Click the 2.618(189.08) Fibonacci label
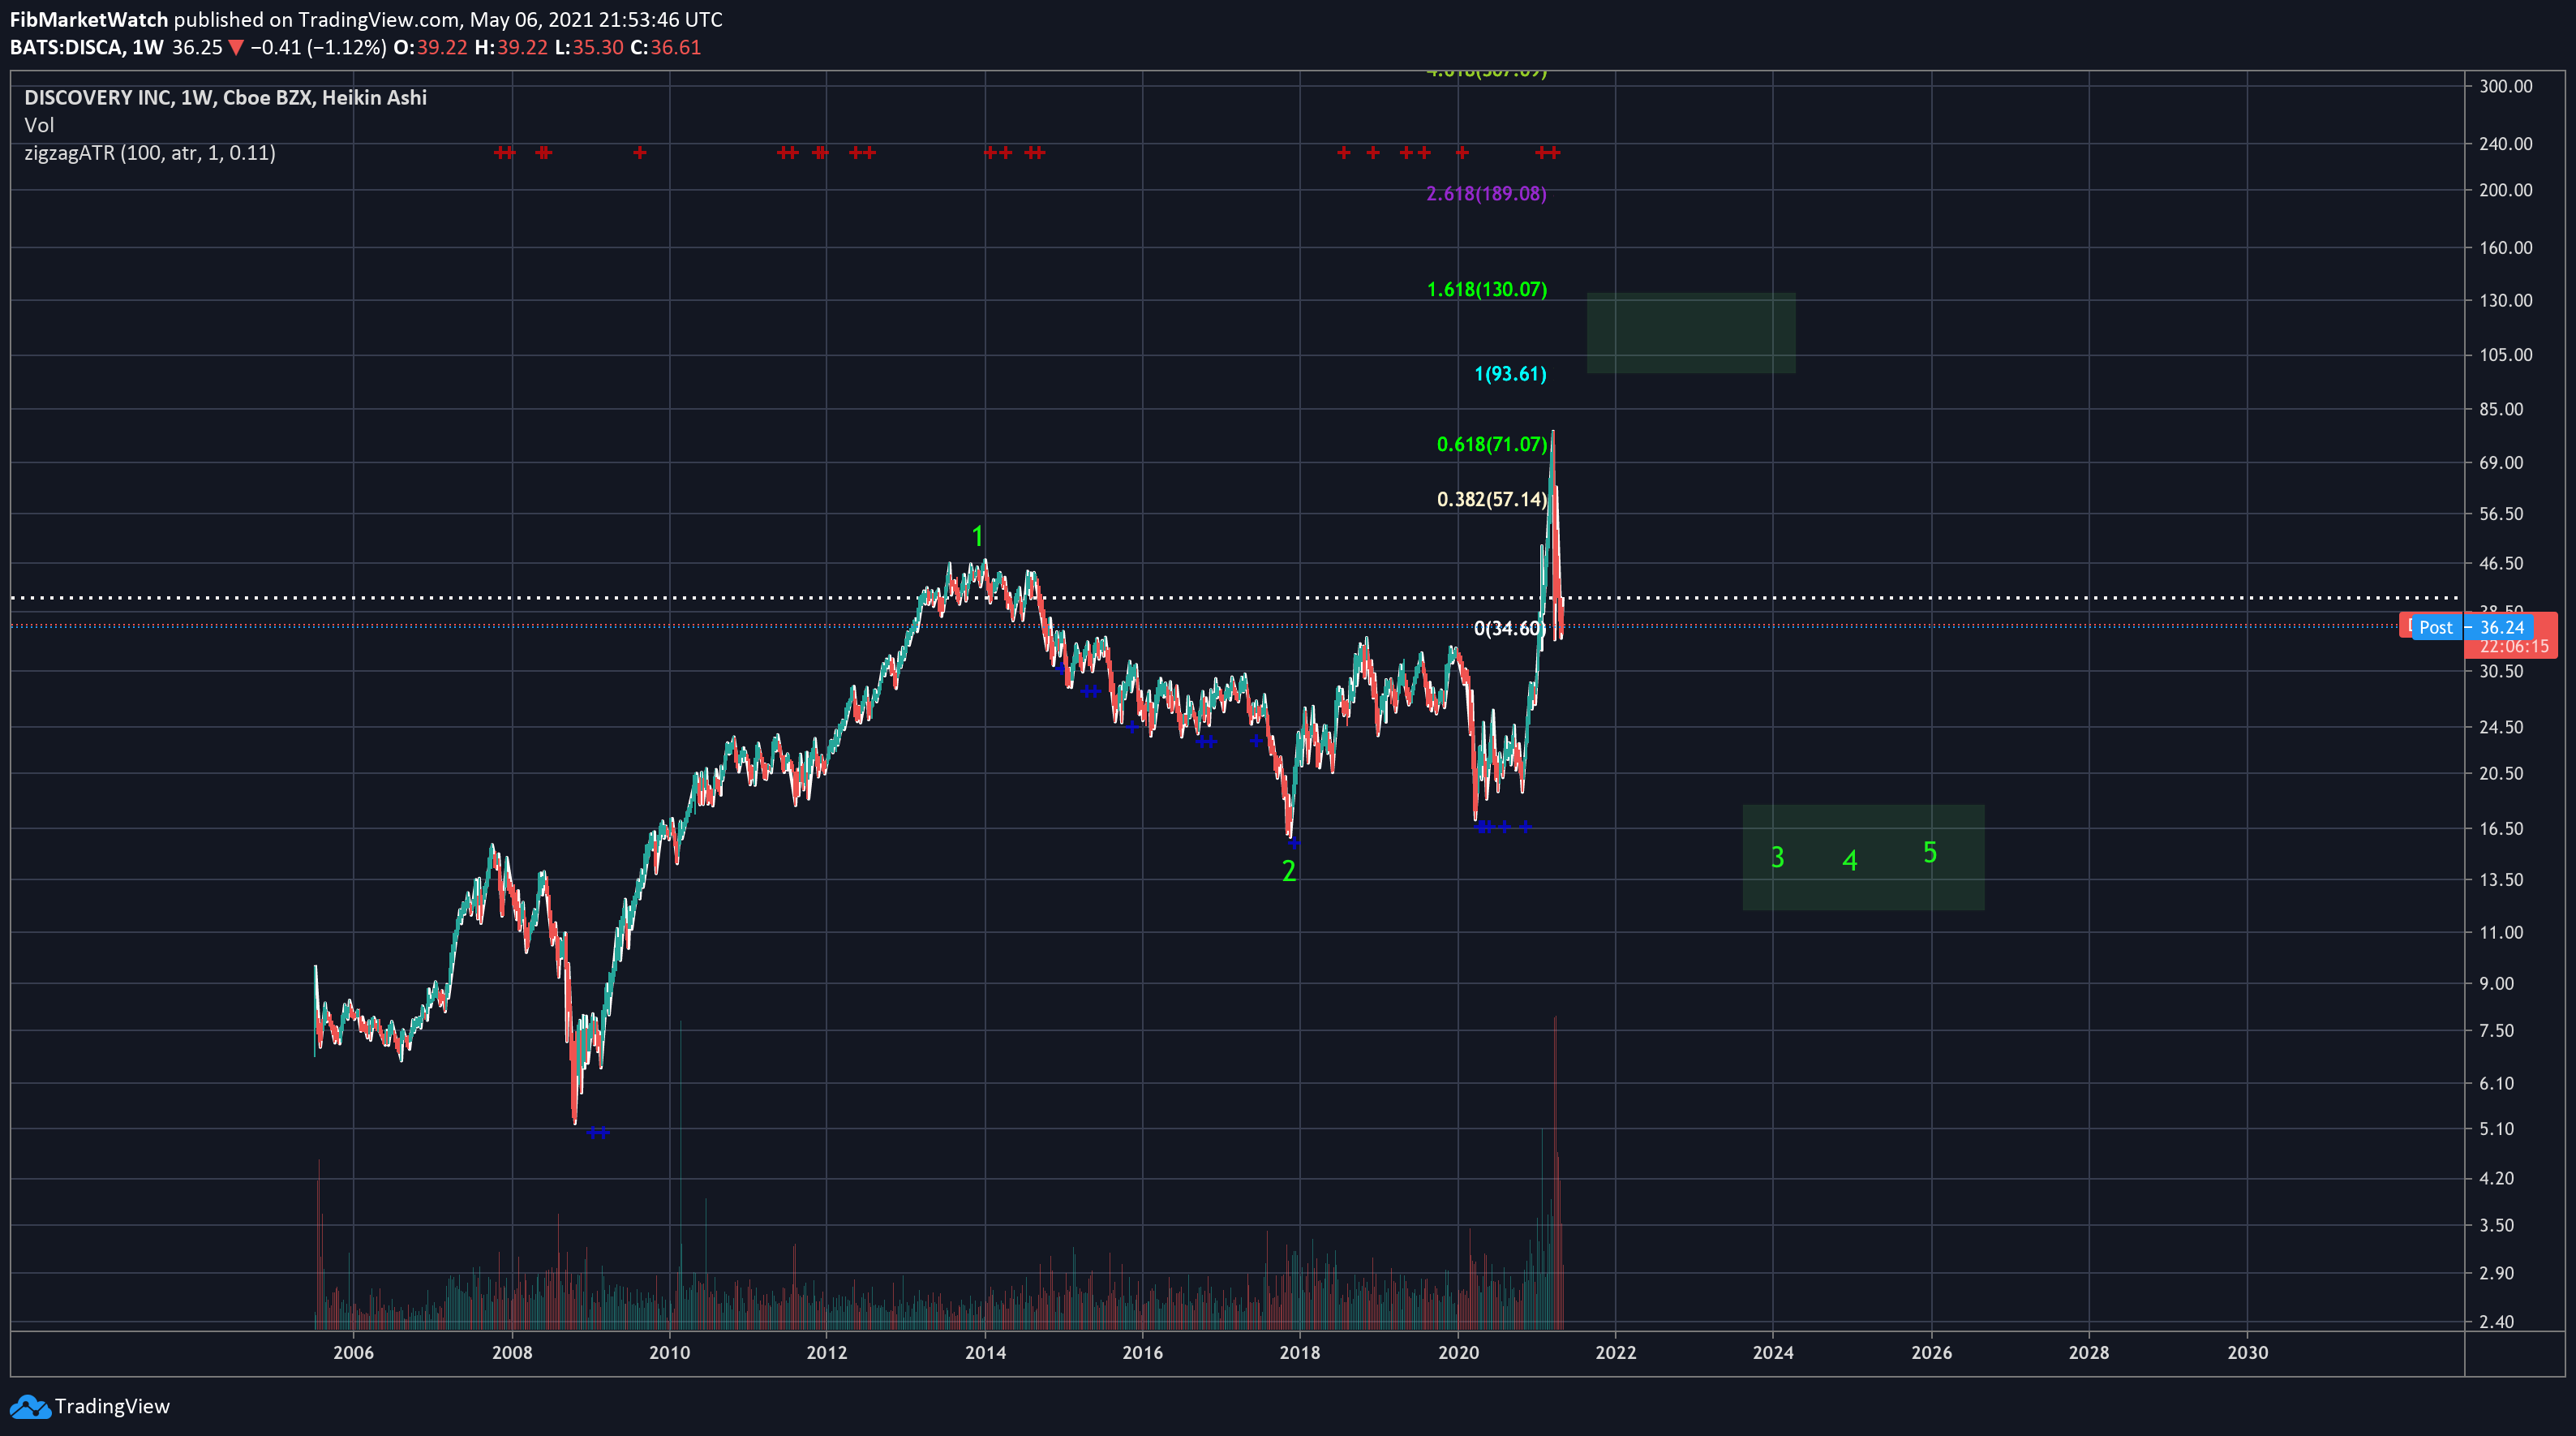 [x=1486, y=194]
